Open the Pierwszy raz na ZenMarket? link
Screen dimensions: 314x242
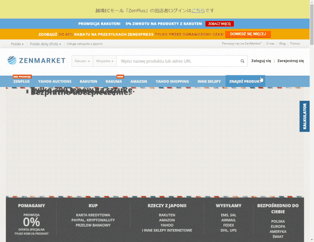click(x=241, y=43)
